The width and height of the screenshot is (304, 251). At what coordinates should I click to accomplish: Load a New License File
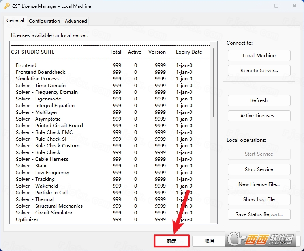pos(259,184)
